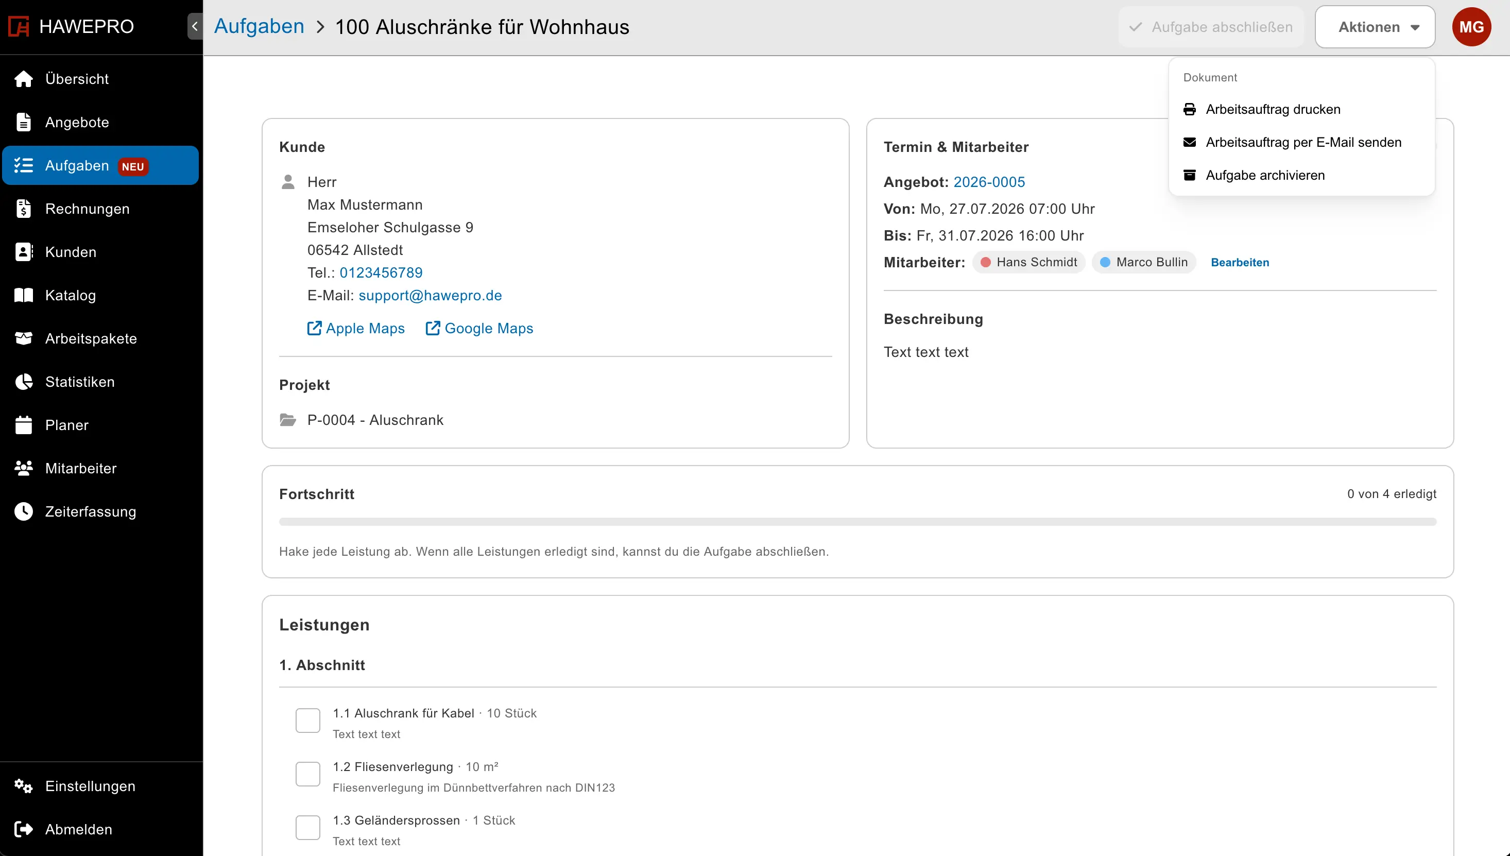This screenshot has width=1510, height=856.
Task: Click the Aufgaben breadcrumb link
Action: coord(259,26)
